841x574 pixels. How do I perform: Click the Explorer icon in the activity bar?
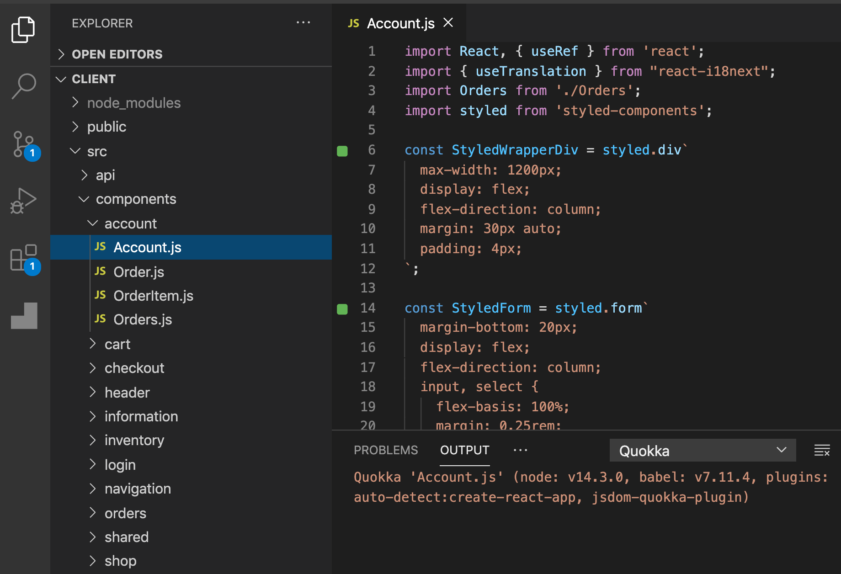point(24,29)
